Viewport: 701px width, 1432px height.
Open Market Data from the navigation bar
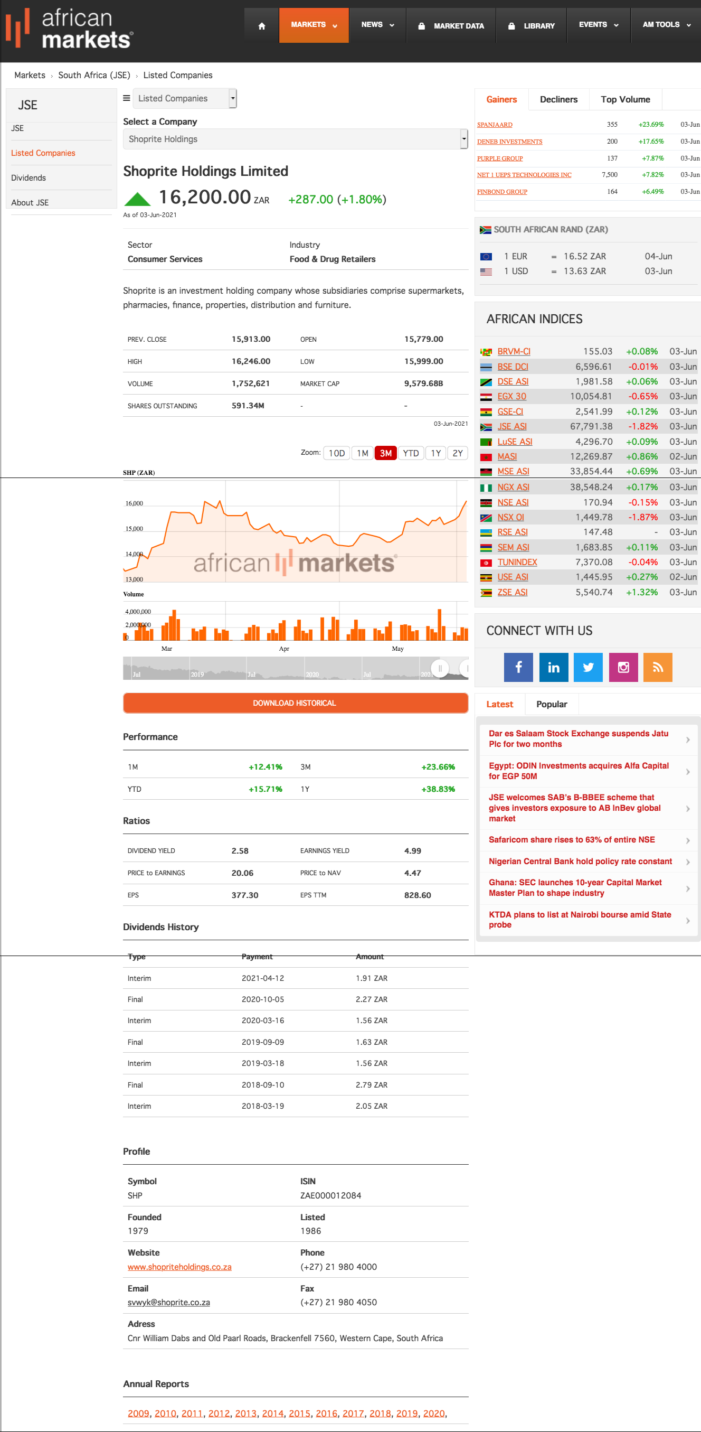tap(451, 25)
